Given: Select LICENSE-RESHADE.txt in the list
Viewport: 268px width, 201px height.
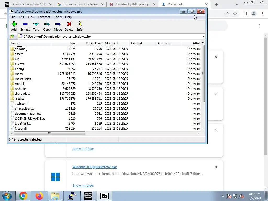Looking at the screenshot, I should pyautogui.click(x=30, y=119).
